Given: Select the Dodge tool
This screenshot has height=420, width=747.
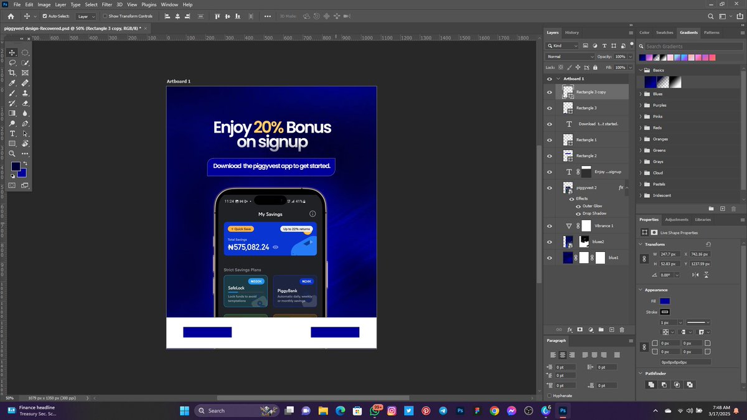Looking at the screenshot, I should click(x=12, y=123).
